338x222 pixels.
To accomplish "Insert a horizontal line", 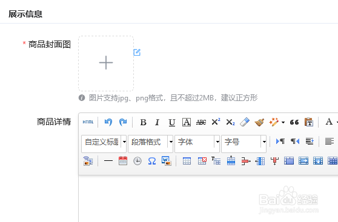I will pos(108,161).
